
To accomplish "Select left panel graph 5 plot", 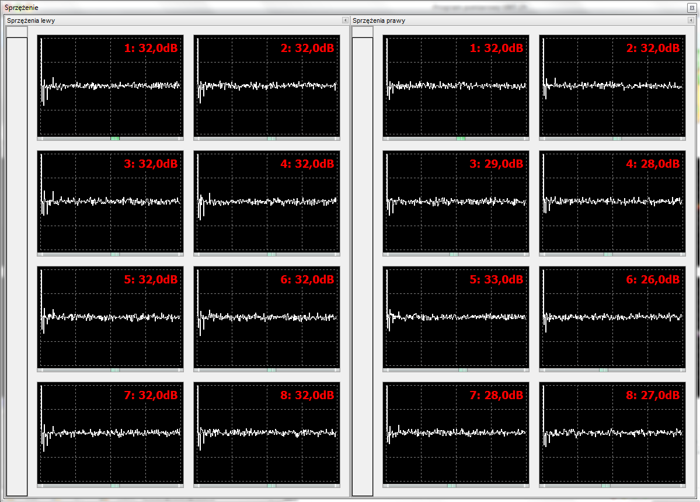I will pos(110,317).
